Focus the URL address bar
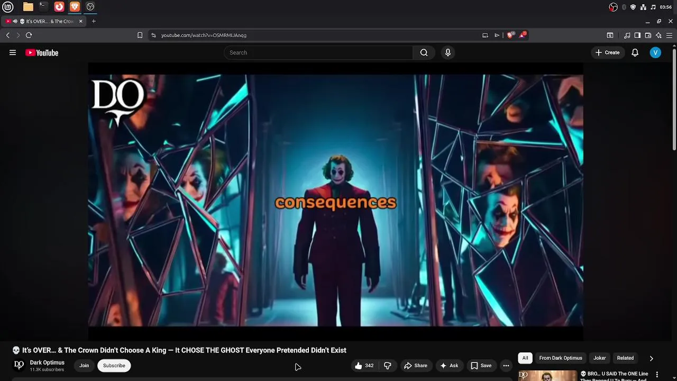 [317, 35]
